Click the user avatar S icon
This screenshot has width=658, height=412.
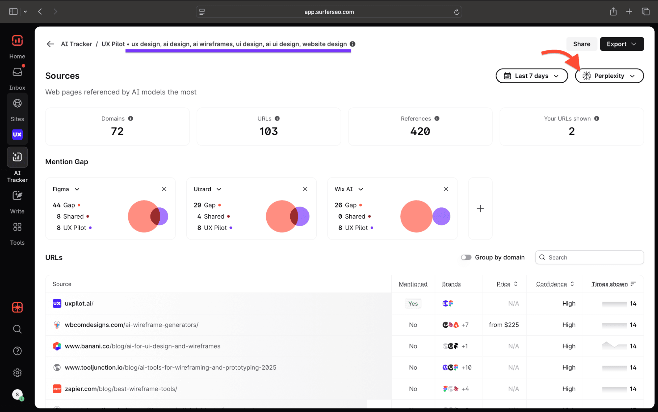[x=17, y=394]
